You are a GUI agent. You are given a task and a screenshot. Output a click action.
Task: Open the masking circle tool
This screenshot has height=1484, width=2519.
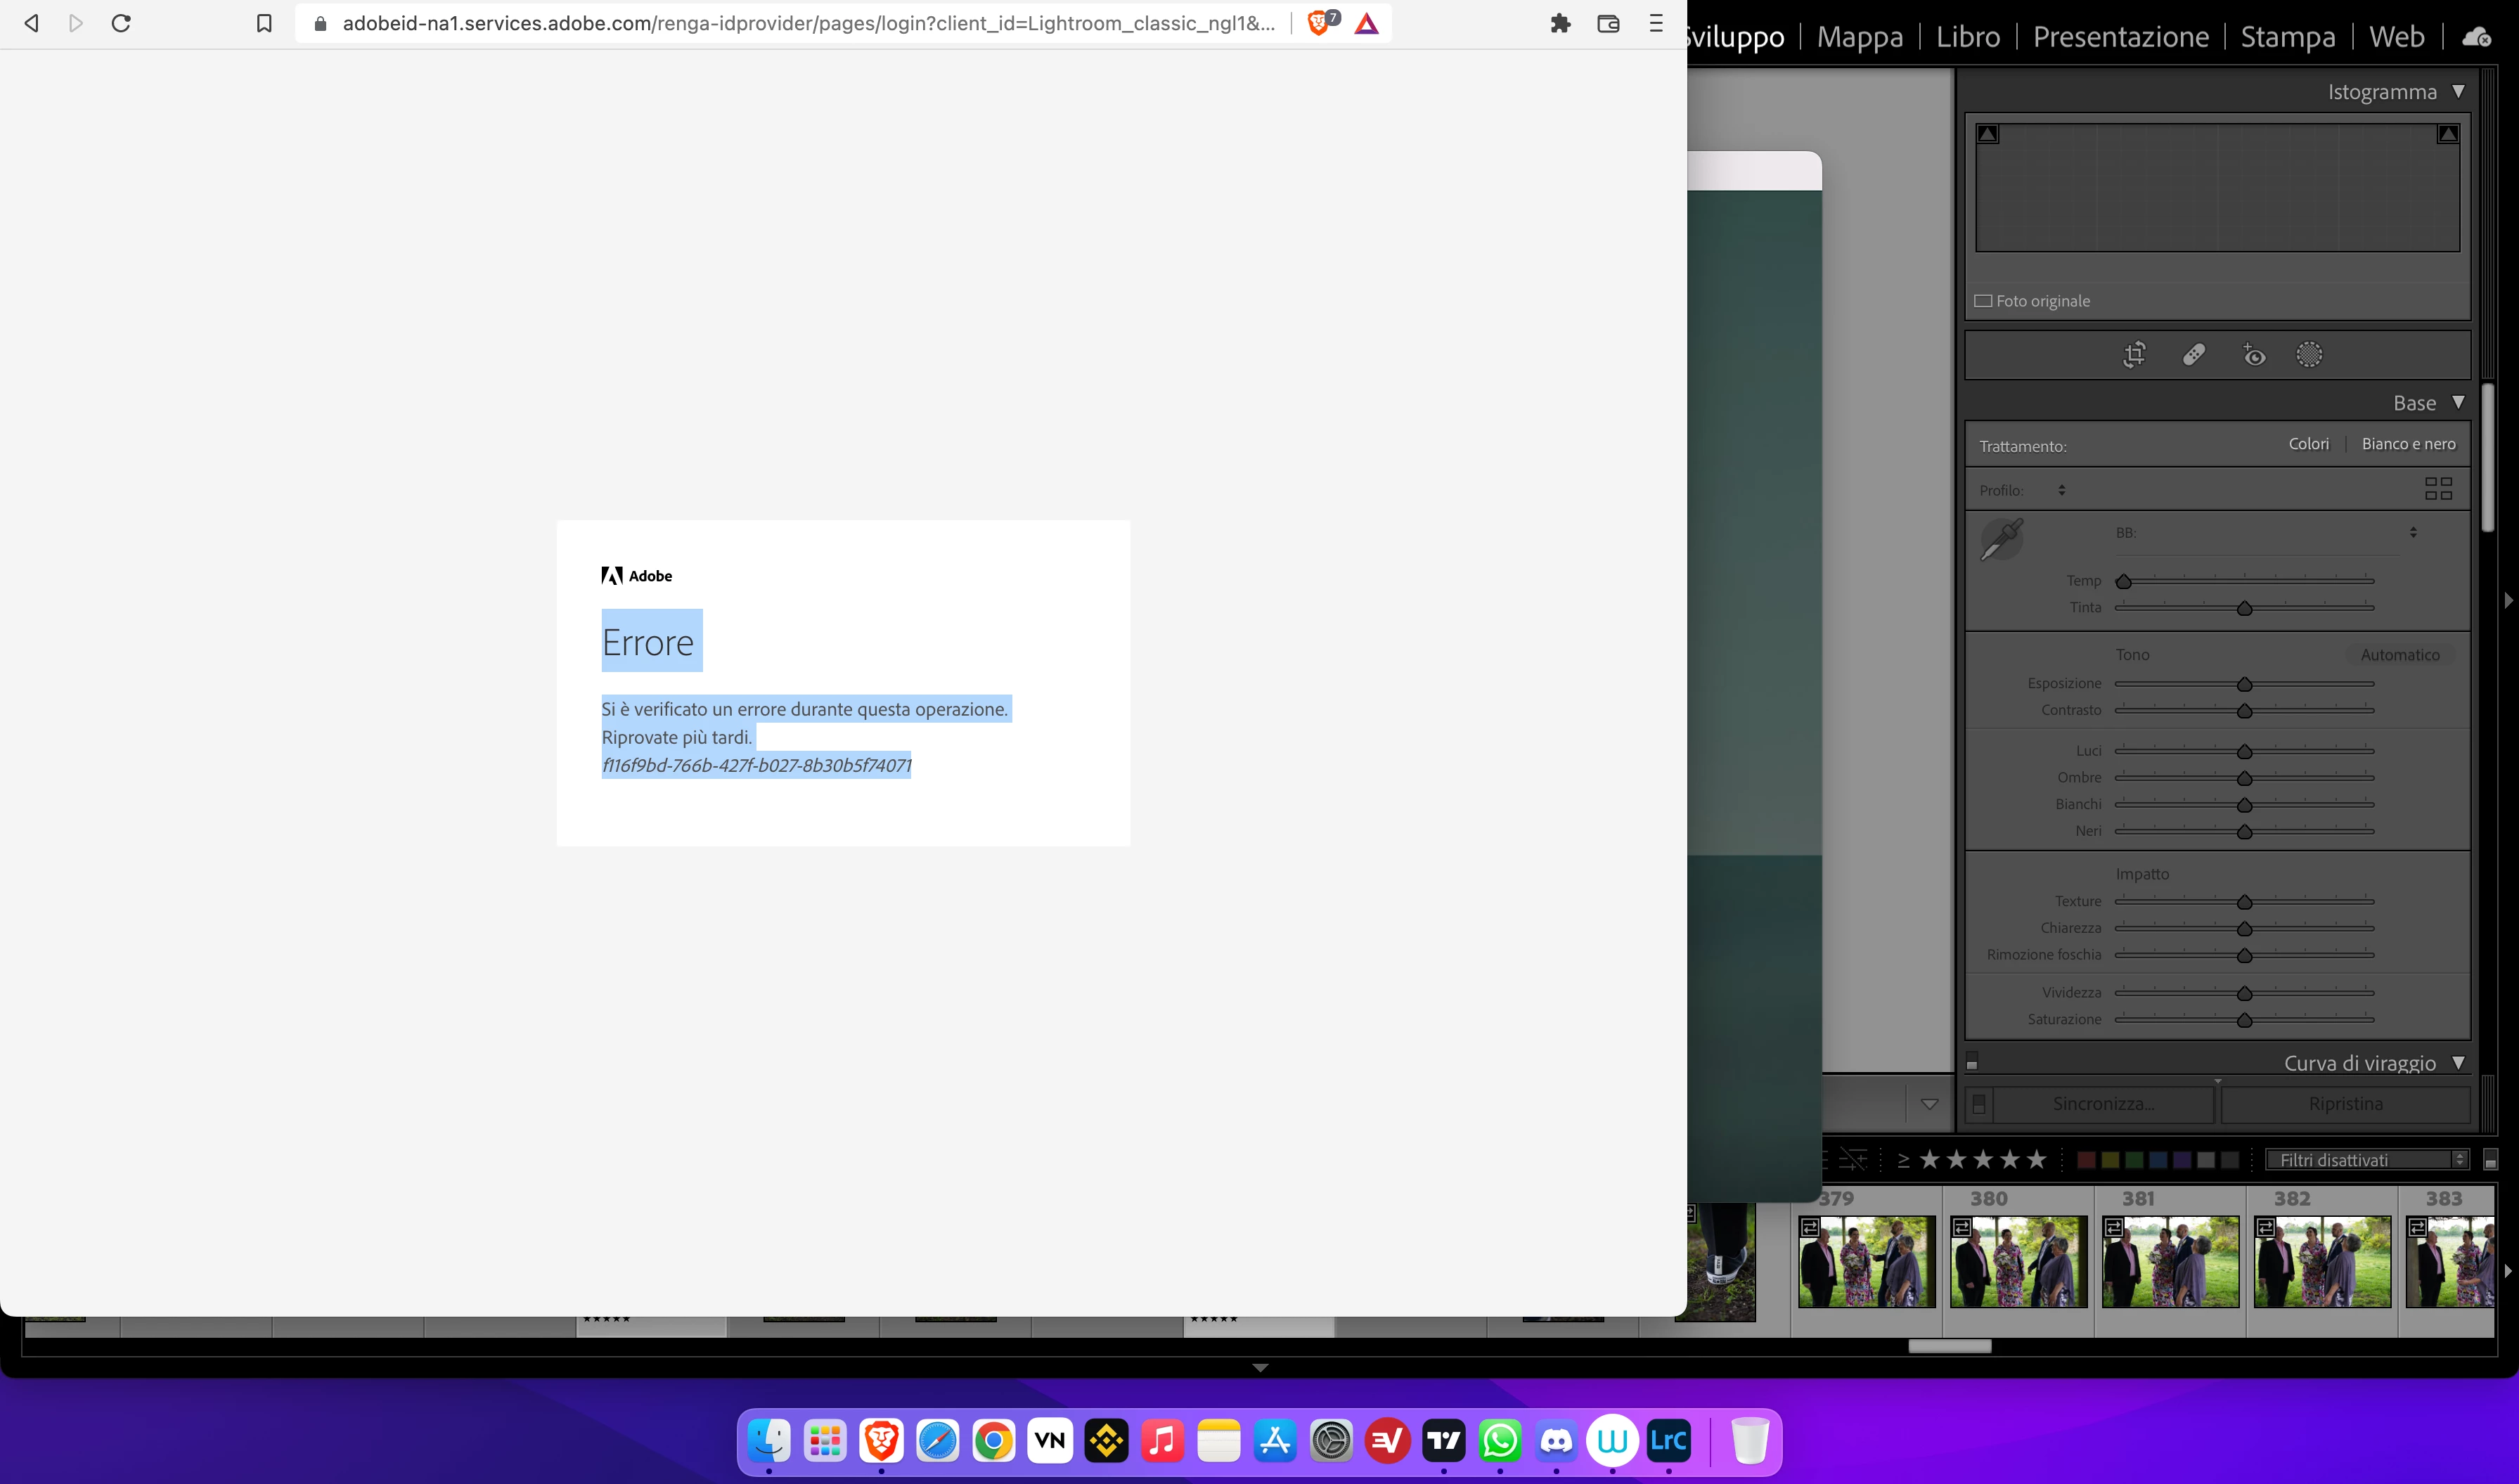2309,355
